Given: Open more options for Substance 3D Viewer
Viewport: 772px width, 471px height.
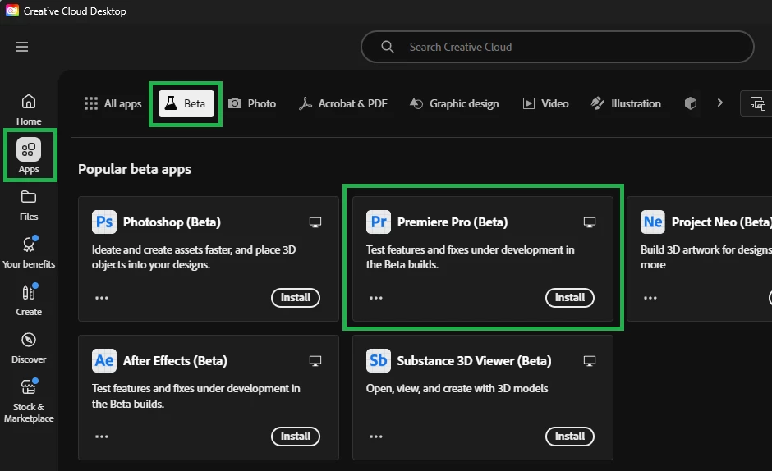Looking at the screenshot, I should pyautogui.click(x=375, y=437).
